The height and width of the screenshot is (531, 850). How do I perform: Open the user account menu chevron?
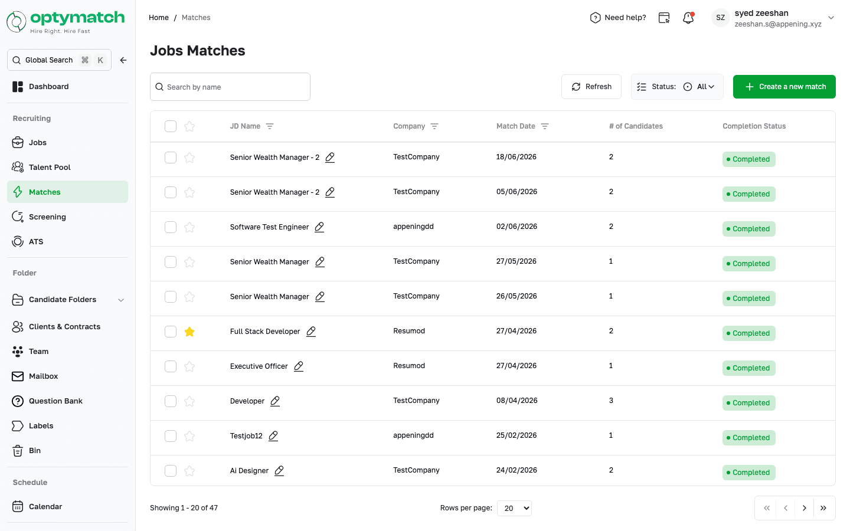point(831,18)
